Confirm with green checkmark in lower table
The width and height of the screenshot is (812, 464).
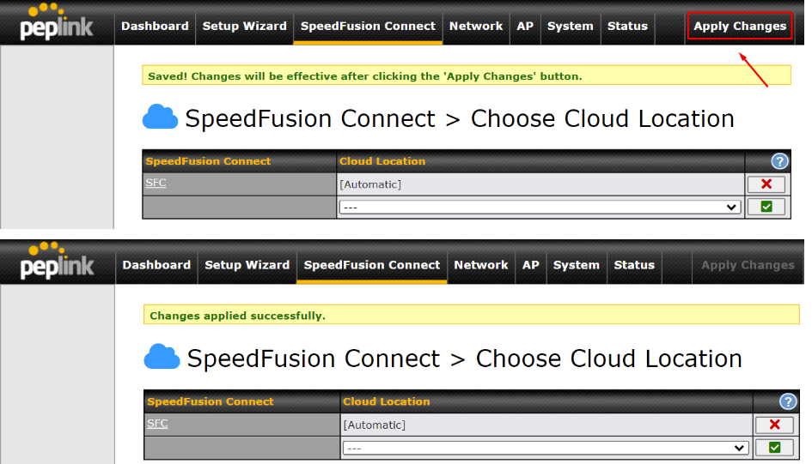click(775, 448)
